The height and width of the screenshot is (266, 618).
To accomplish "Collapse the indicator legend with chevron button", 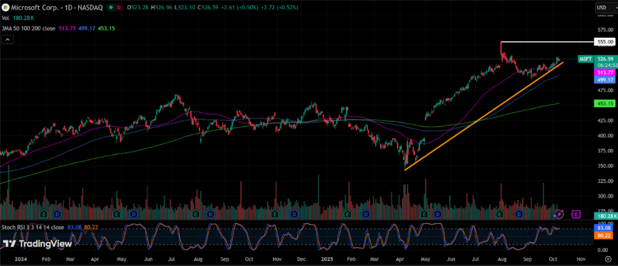I will click(x=7, y=40).
